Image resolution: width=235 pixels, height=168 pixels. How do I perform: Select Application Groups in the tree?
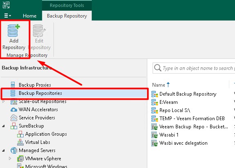46,134
